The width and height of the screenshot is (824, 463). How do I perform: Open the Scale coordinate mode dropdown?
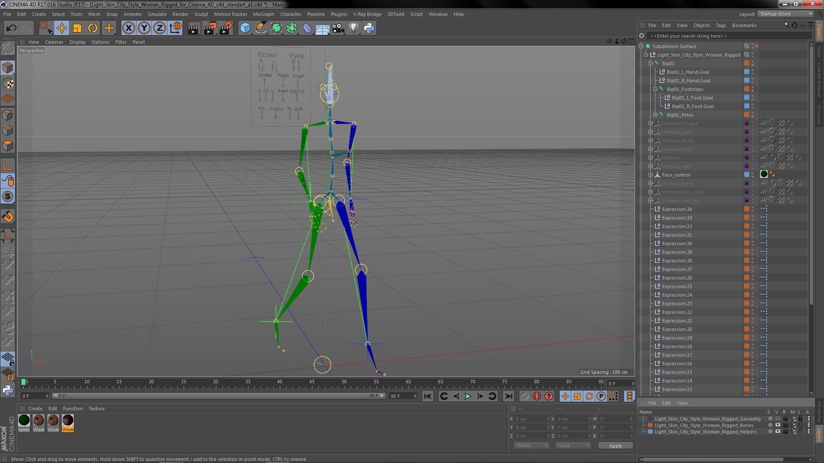(573, 445)
